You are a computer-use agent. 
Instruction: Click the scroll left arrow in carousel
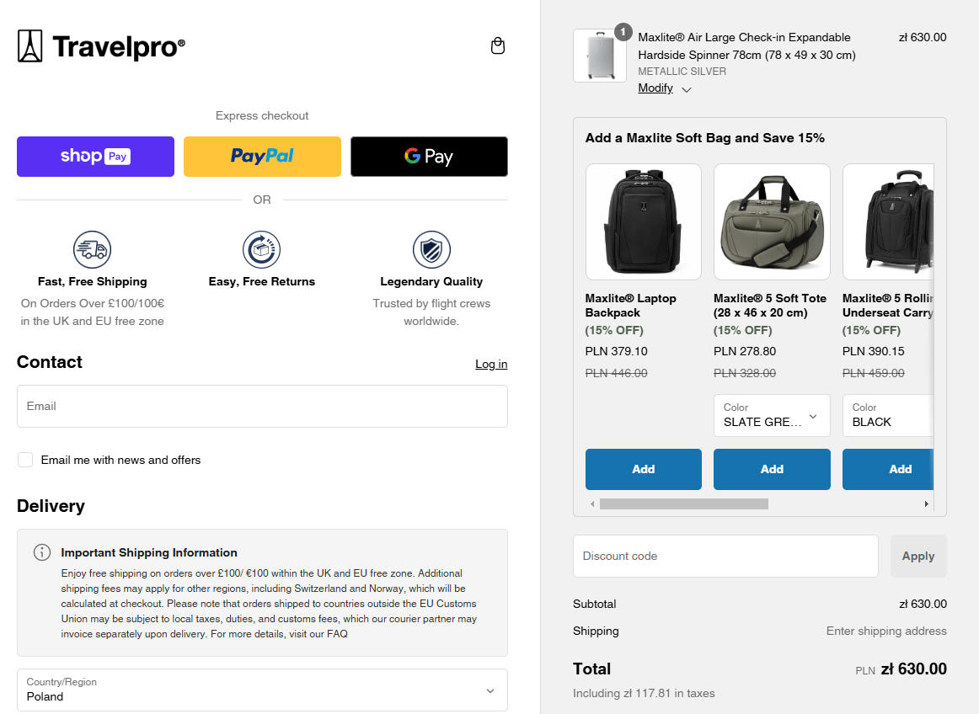pyautogui.click(x=592, y=504)
